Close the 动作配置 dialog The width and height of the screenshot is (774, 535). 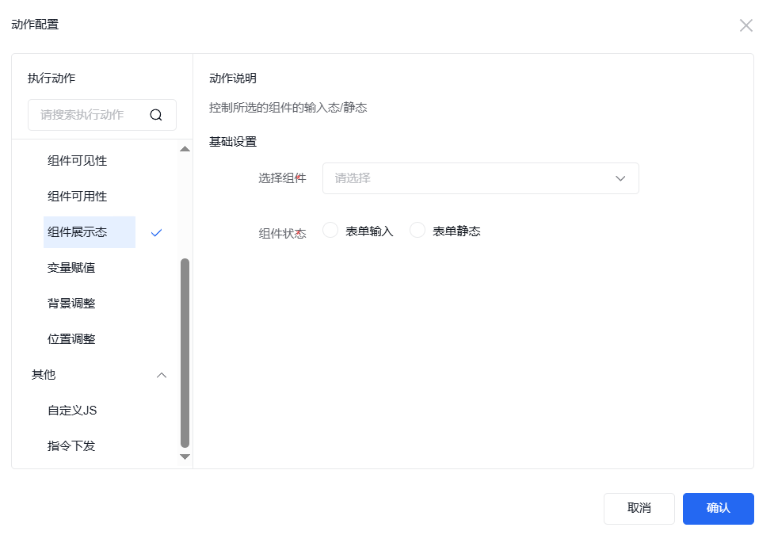pos(745,25)
